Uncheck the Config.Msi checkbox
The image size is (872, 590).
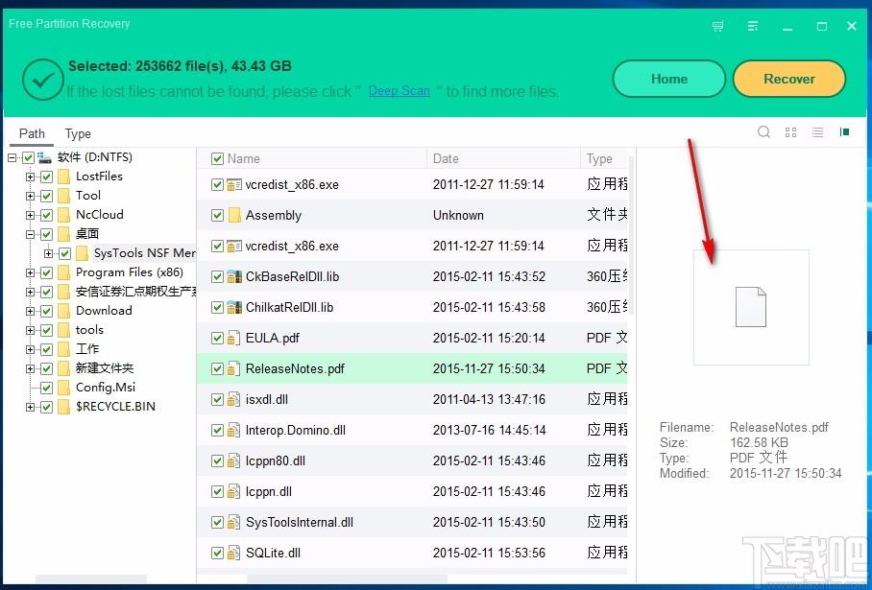coord(47,388)
